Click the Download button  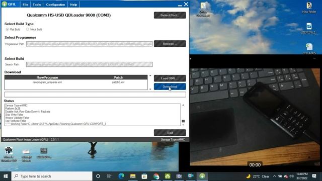(170, 86)
